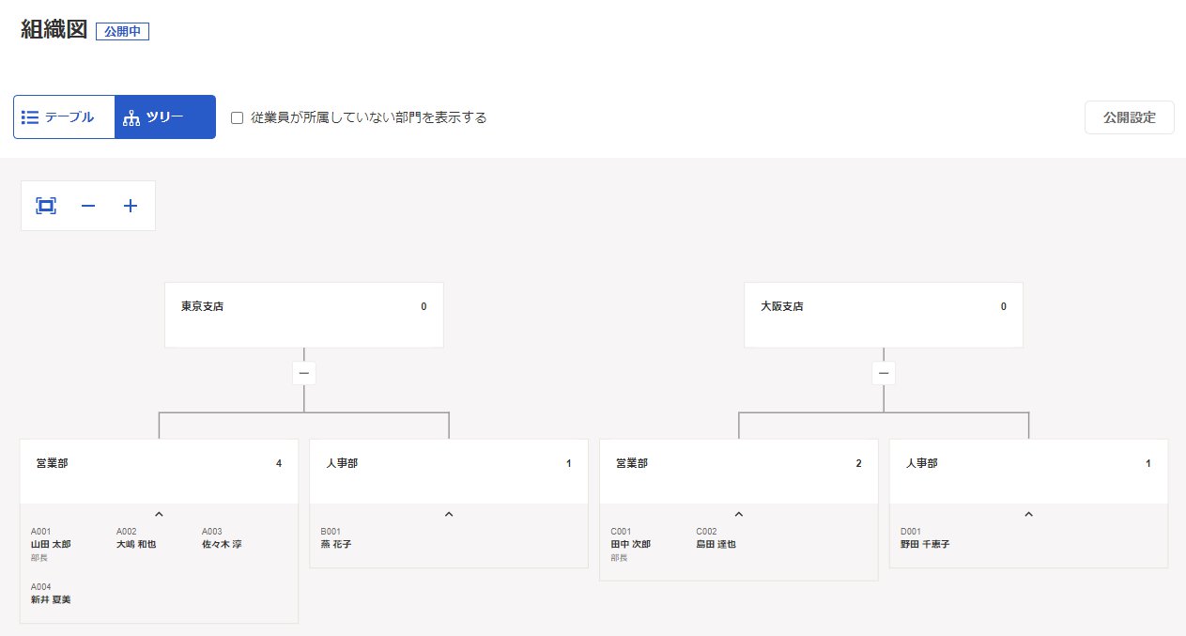Click employee 山田 太郎
Image resolution: width=1186 pixels, height=636 pixels.
[x=51, y=544]
